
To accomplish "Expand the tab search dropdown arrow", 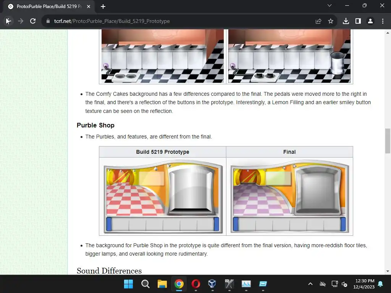I will (330, 5).
